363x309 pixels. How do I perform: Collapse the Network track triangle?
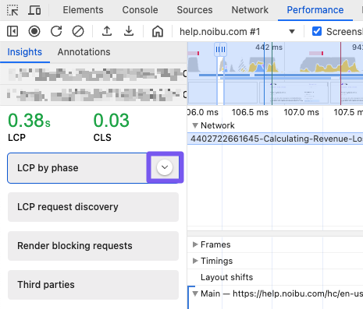point(195,125)
